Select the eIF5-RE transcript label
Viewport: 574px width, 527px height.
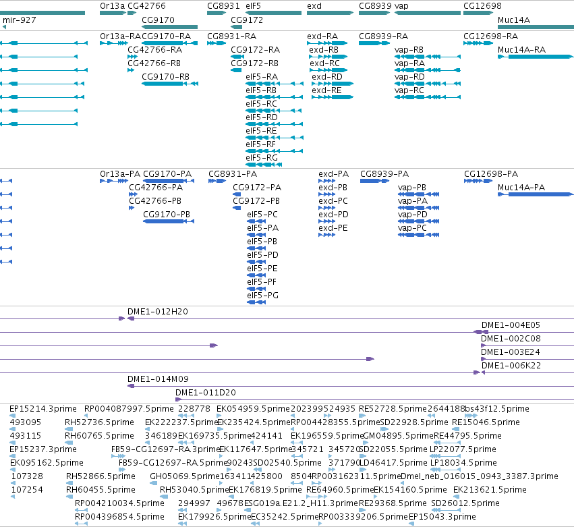[261, 131]
